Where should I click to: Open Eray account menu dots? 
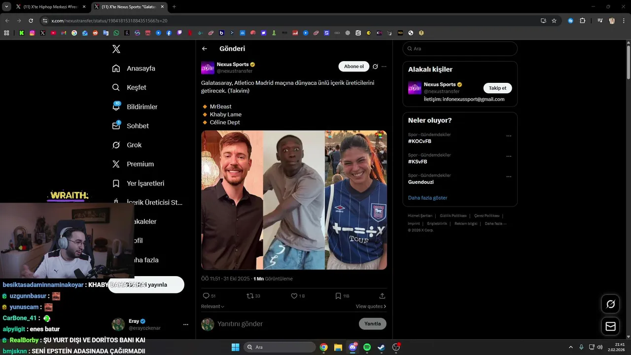tap(186, 324)
